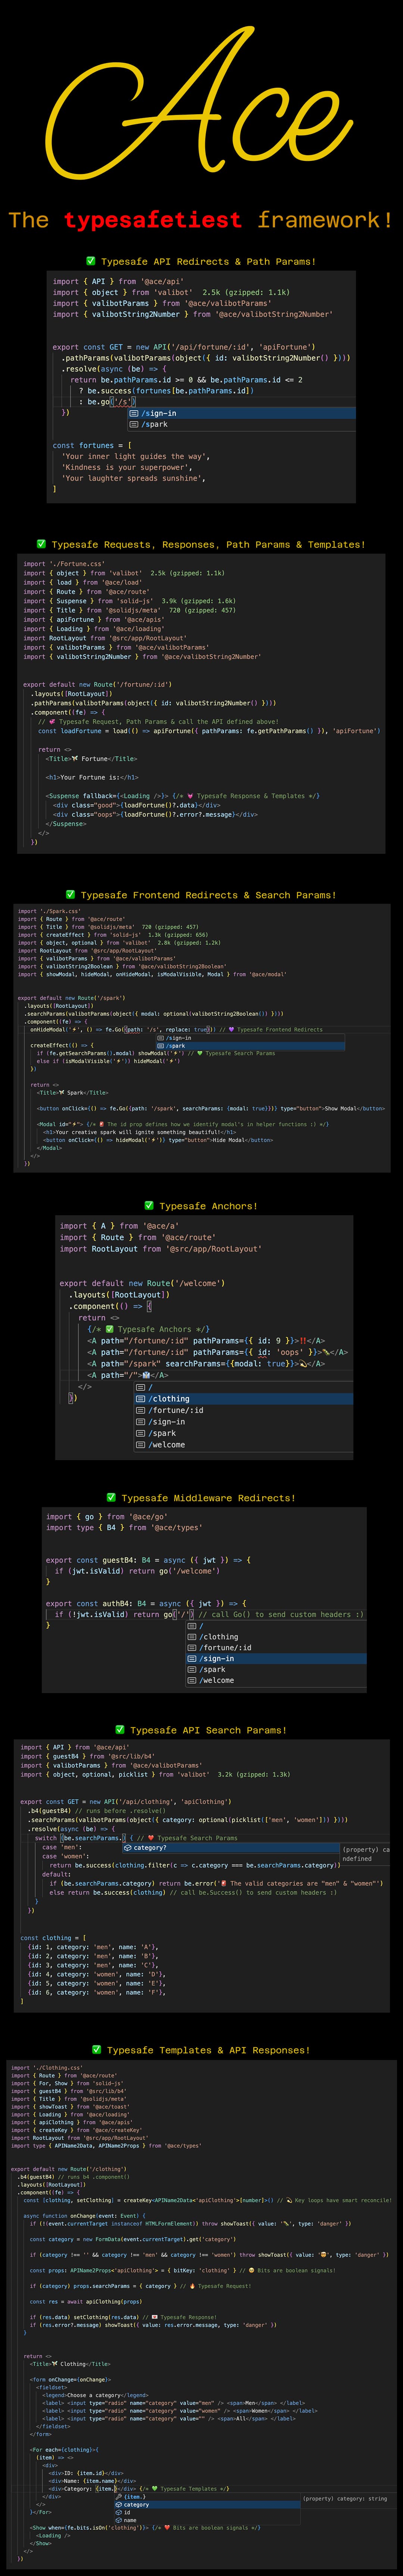
Task: Click heading "Typesafe API Search Params!"
Action: [201, 1730]
